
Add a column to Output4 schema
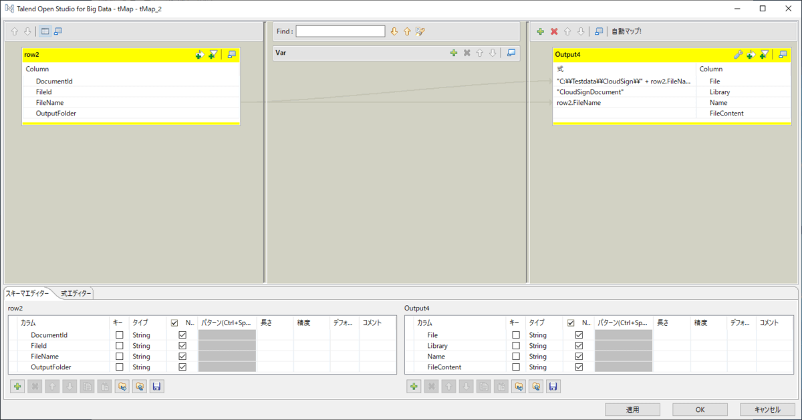[x=414, y=386]
